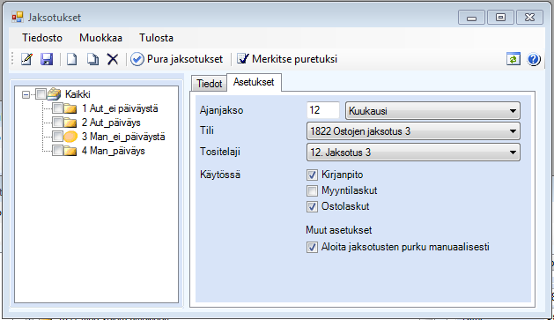Click the save floppy disk icon

click(x=47, y=59)
